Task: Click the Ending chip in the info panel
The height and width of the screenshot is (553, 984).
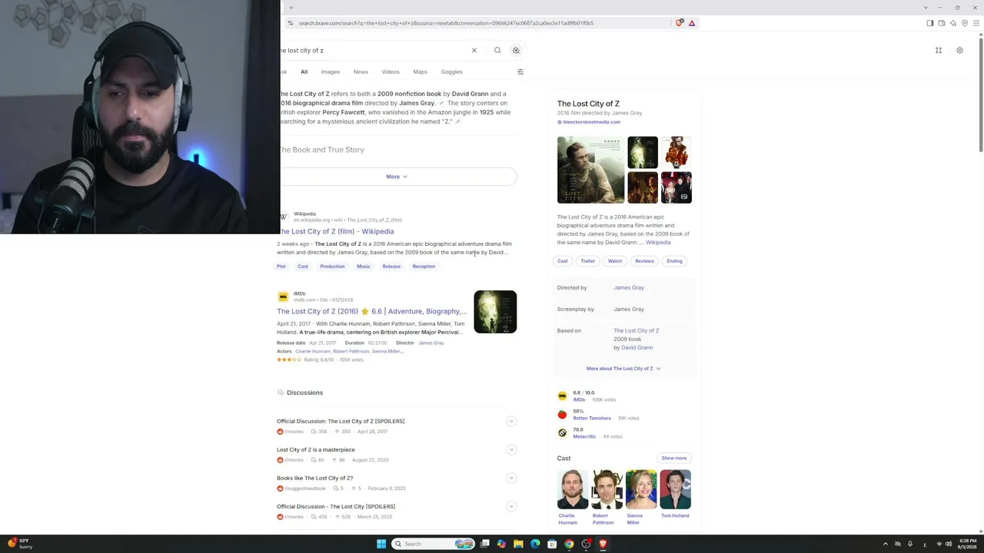Action: (674, 261)
